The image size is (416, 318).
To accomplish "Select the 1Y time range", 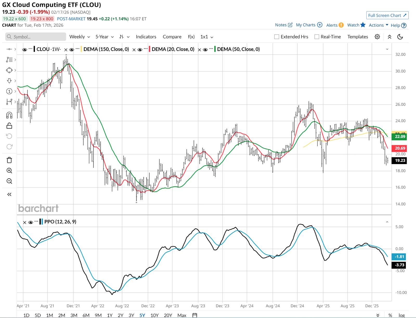I will point(110,315).
